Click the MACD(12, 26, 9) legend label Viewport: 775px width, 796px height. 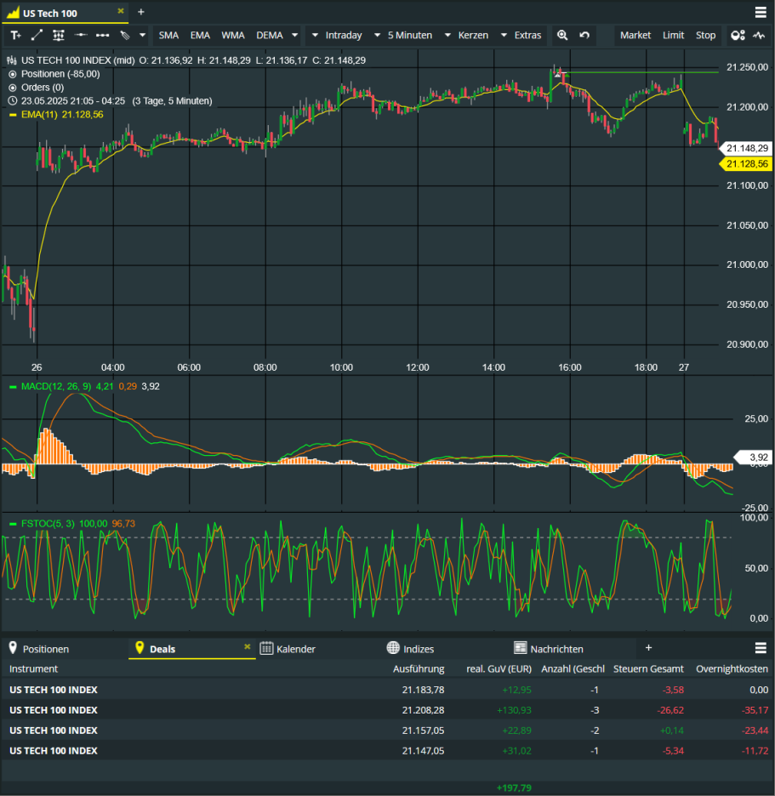[x=56, y=386]
